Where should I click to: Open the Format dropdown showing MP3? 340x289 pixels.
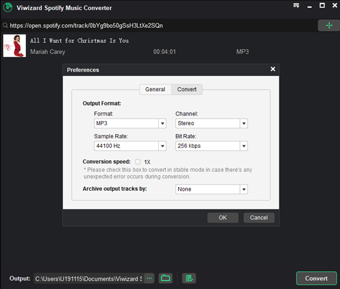130,124
